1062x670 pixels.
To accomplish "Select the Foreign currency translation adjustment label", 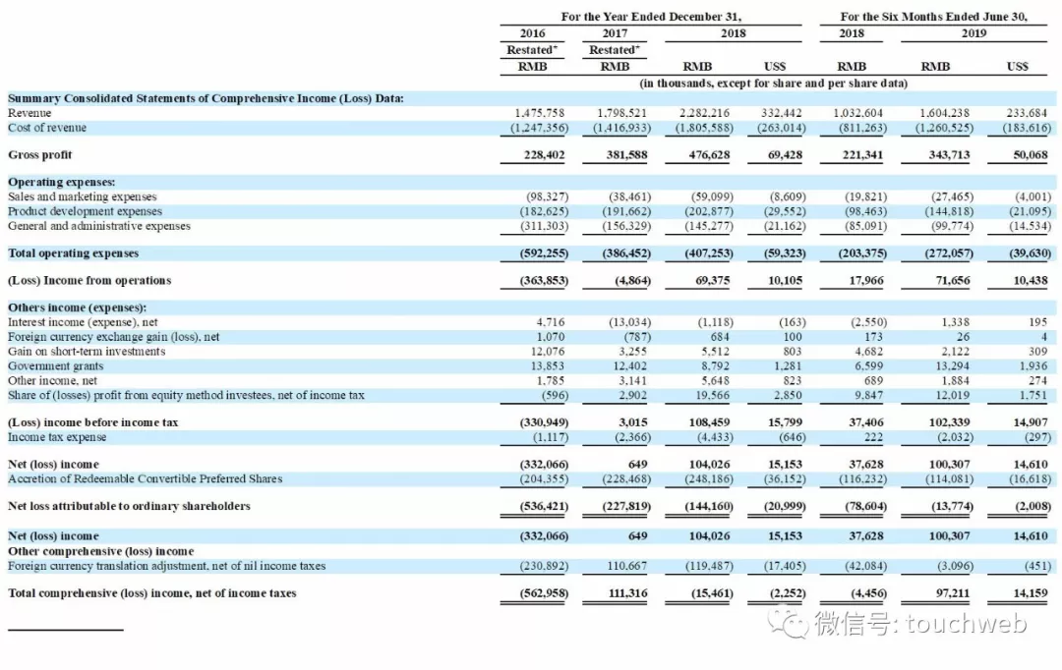I will pos(166,566).
